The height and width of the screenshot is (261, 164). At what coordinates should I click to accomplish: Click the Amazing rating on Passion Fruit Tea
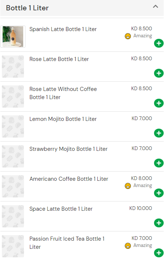[139, 246]
